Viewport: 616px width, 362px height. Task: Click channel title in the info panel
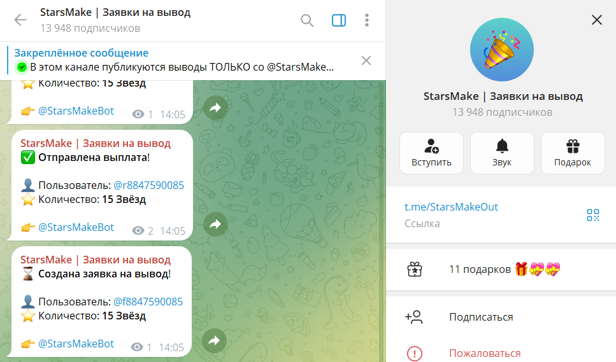click(x=503, y=97)
